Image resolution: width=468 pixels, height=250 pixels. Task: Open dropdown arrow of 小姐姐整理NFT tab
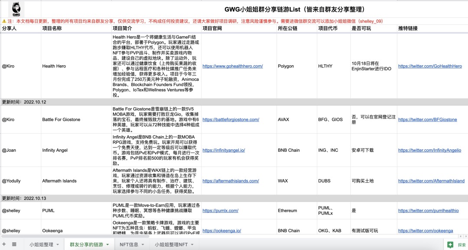click(192, 245)
